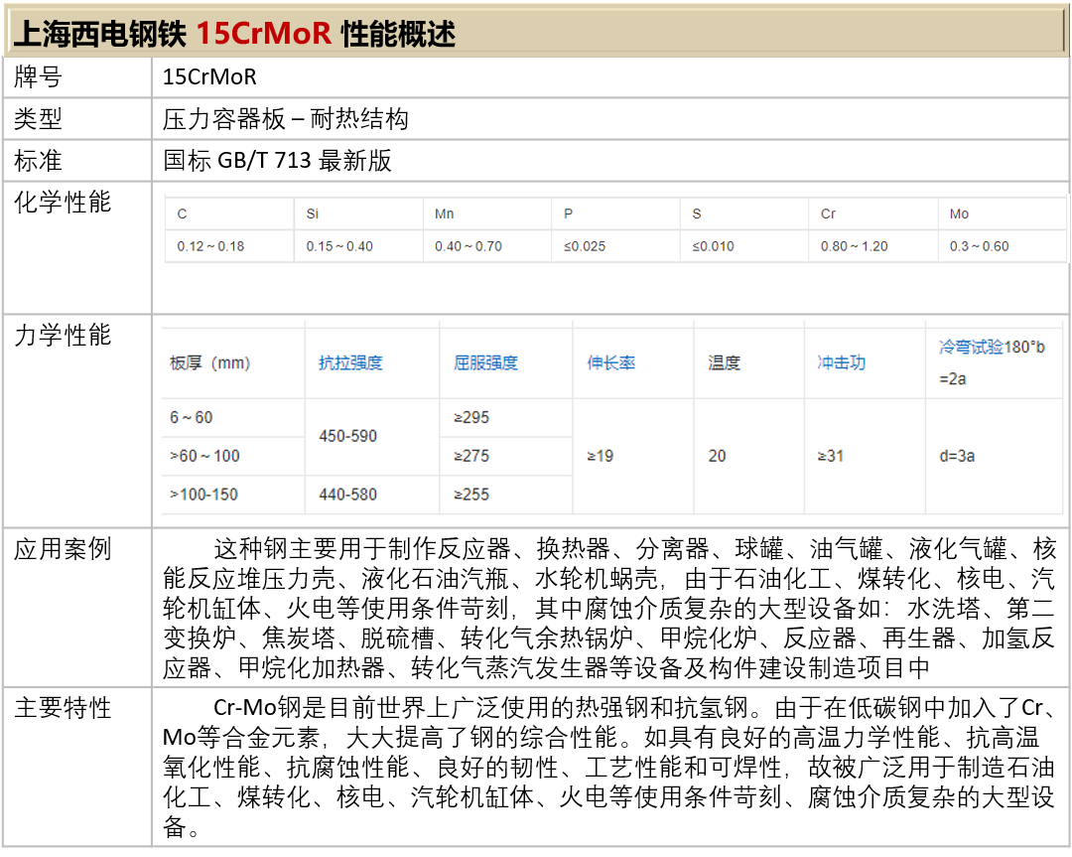Click the 温度 column header
Screen dimensions: 1072x857
point(724,363)
